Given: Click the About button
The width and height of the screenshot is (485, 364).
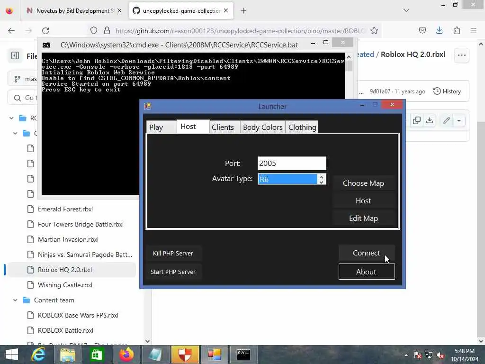Looking at the screenshot, I should [367, 272].
